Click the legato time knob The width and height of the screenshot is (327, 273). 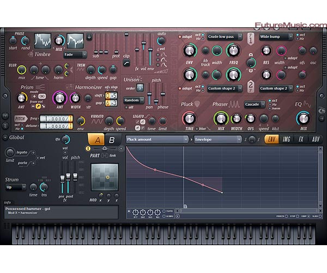pos(152,121)
